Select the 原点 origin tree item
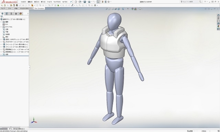 coord(5,37)
